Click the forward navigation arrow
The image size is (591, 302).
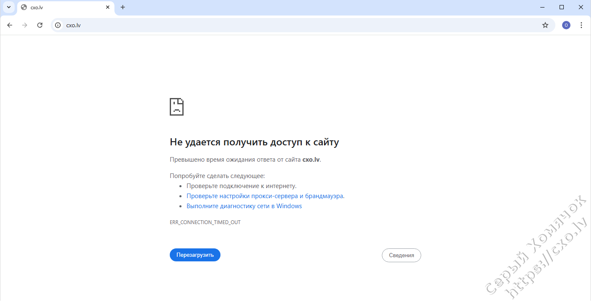click(25, 25)
